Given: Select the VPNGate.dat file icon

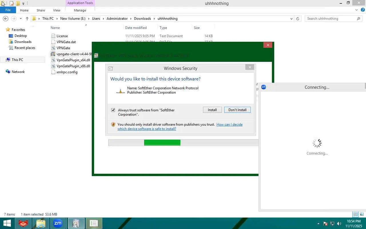Looking at the screenshot, I should tap(53, 42).
